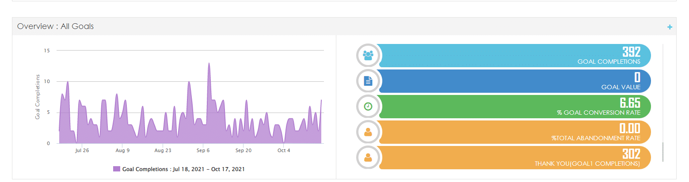Click the 15 y-axis value
Image resolution: width=689 pixels, height=182 pixels.
pos(47,51)
